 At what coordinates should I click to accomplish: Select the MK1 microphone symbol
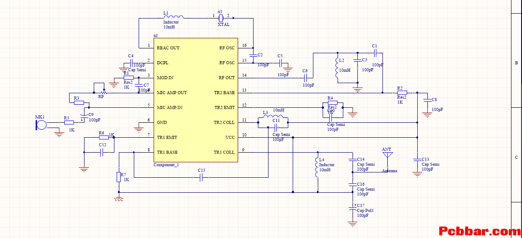click(41, 125)
